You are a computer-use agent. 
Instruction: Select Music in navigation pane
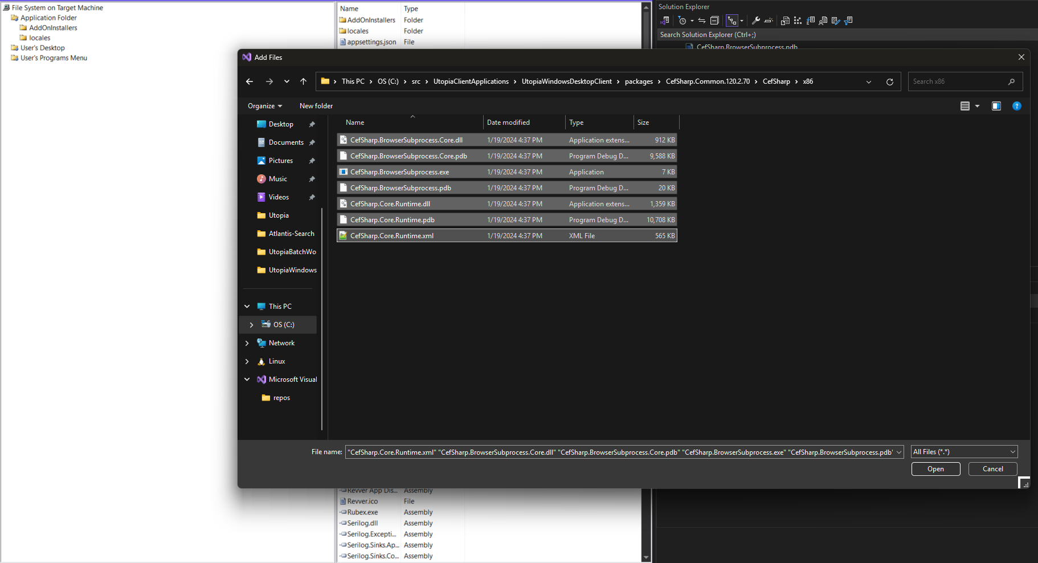tap(278, 179)
